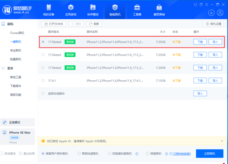Screen dimensions: 228x164
Task: Dismiss the Apple ID warning banner
Action: (x=222, y=141)
